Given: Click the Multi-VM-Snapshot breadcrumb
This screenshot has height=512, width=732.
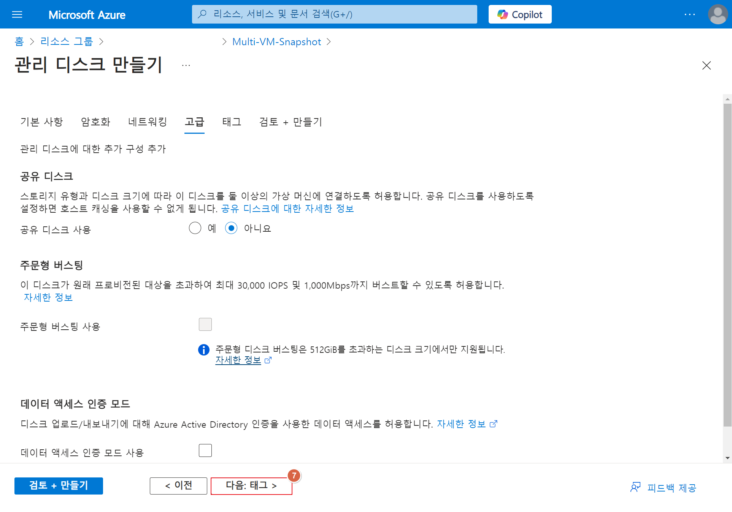Looking at the screenshot, I should 276,42.
